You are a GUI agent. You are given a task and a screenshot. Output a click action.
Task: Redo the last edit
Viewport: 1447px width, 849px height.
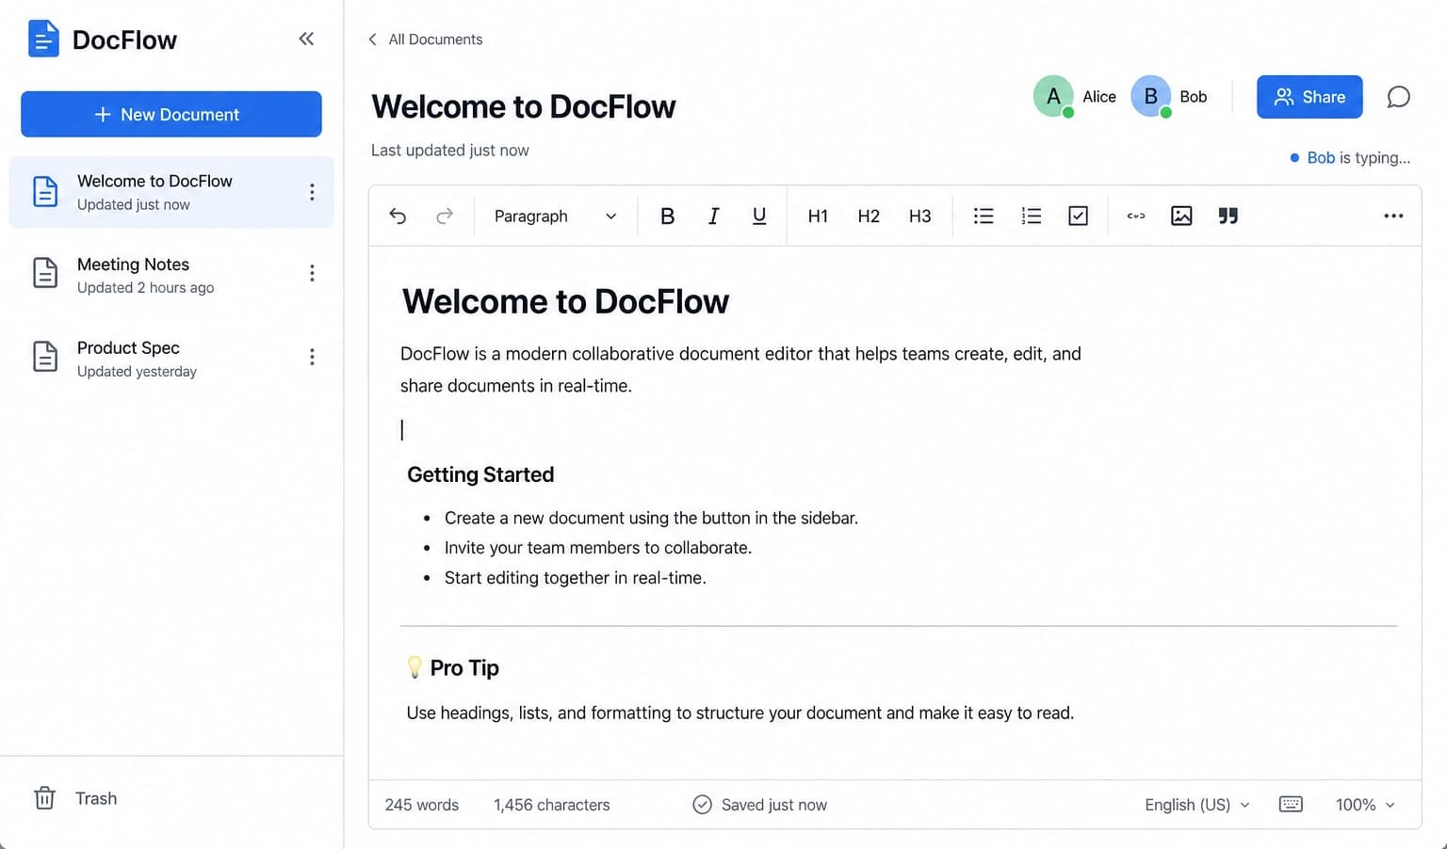(x=445, y=216)
